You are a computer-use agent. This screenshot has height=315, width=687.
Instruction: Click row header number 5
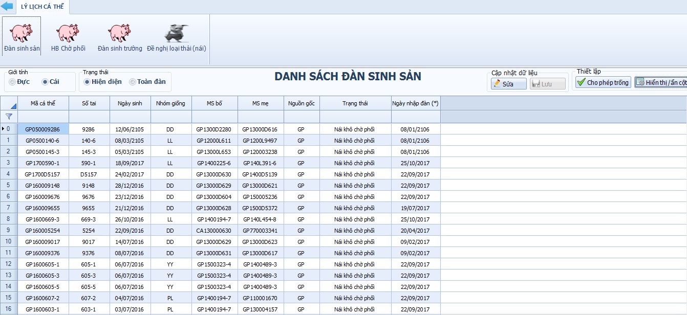[x=9, y=186]
